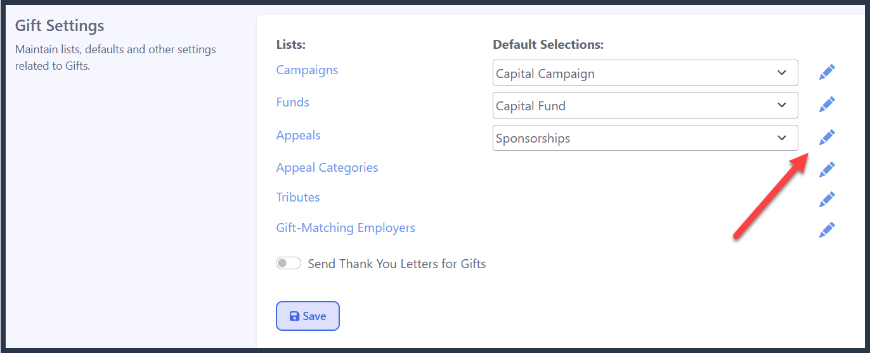
Task: Open the Capital Campaign default dropdown
Action: click(645, 73)
